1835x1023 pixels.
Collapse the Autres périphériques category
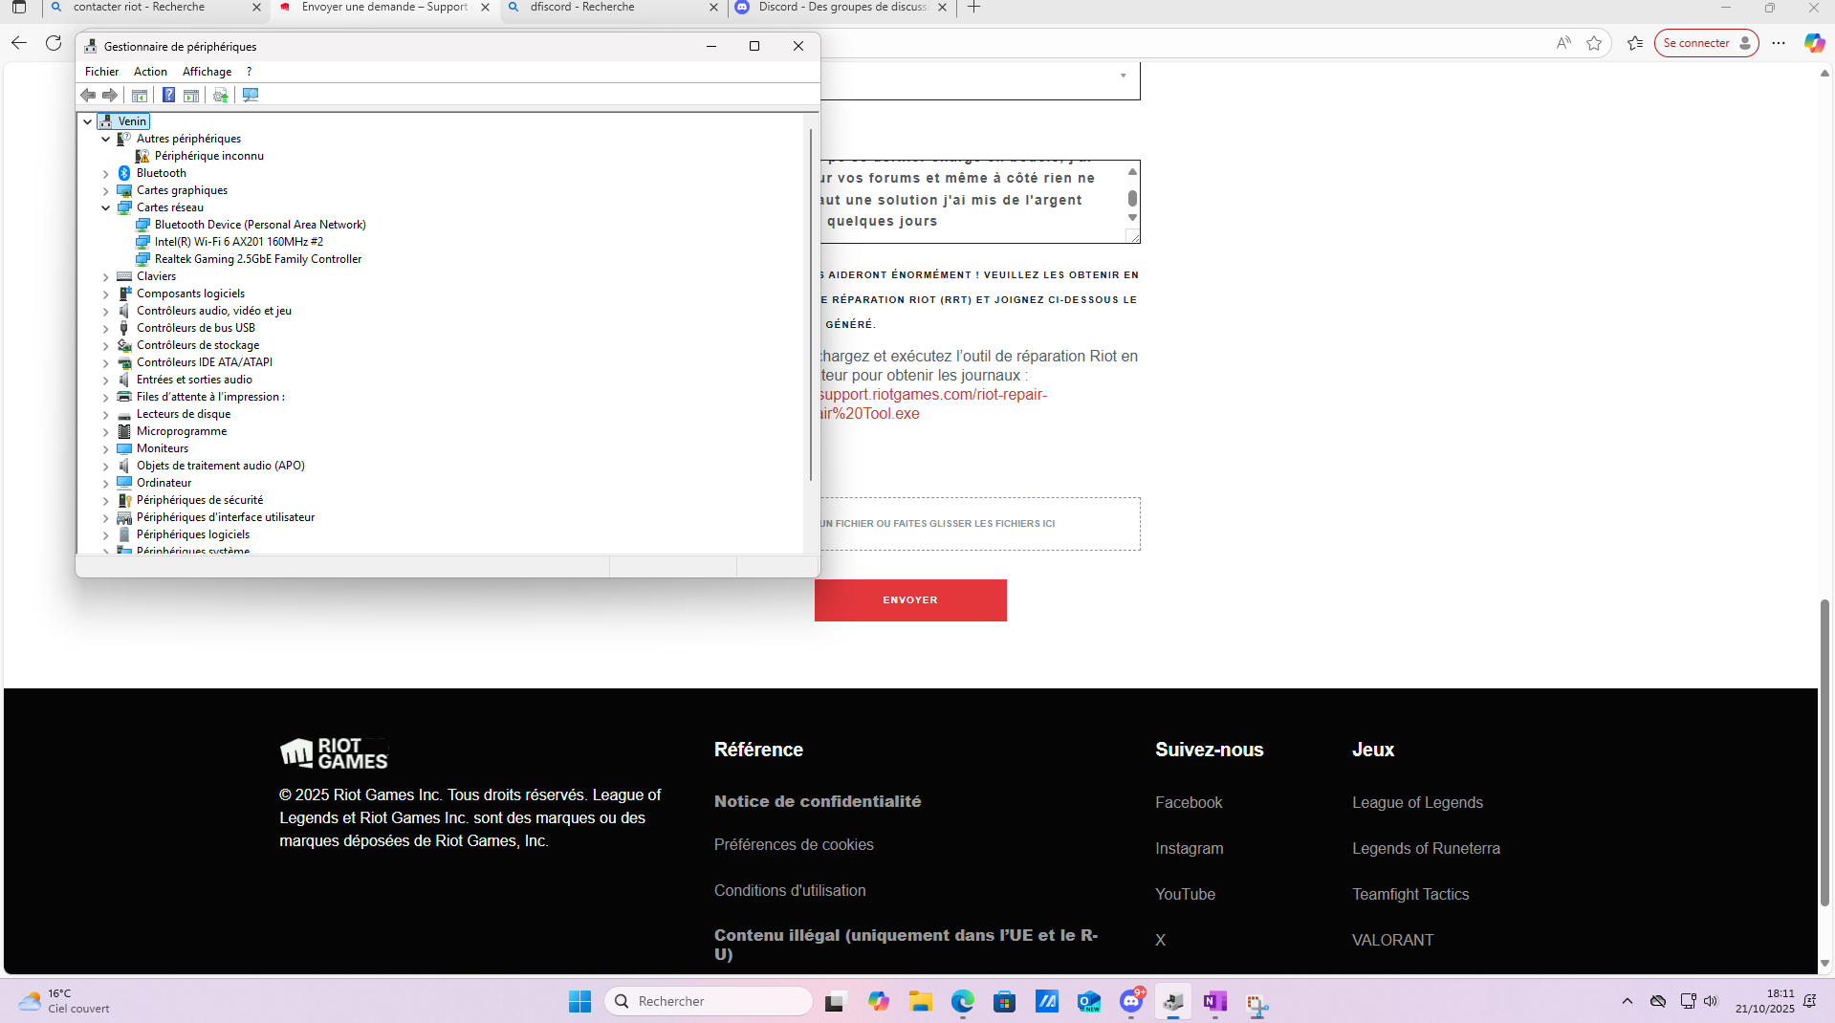click(106, 139)
